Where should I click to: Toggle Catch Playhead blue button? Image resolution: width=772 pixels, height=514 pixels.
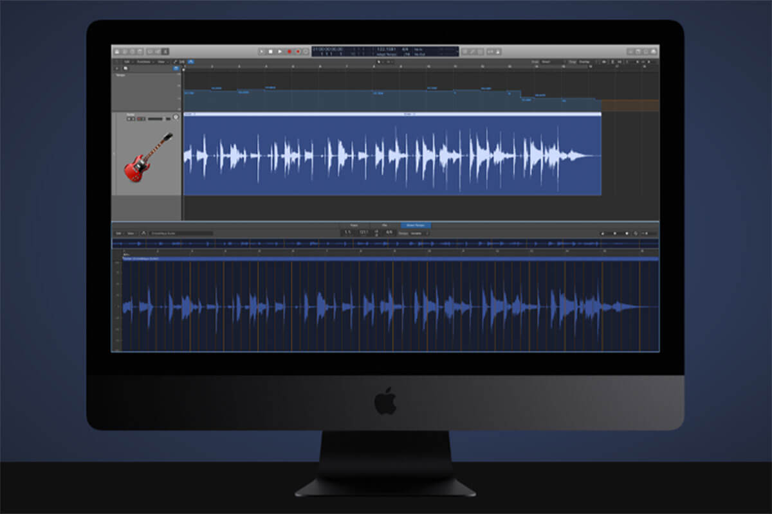point(190,62)
